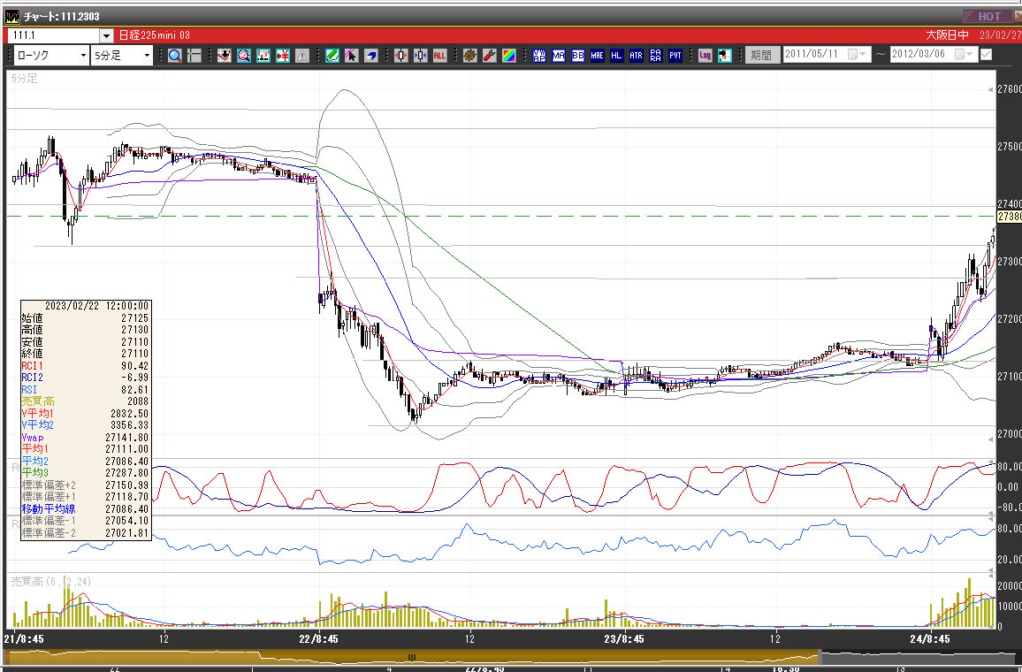Open the red wrench tool settings
The width and height of the screenshot is (1022, 672).
[490, 56]
